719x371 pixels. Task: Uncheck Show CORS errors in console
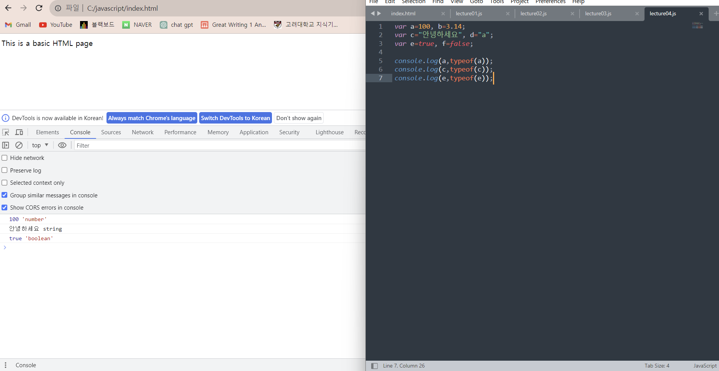[5, 208]
